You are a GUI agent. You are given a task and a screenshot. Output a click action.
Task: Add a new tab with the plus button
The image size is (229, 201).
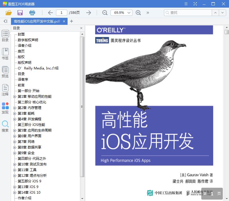pyautogui.click(x=72, y=21)
